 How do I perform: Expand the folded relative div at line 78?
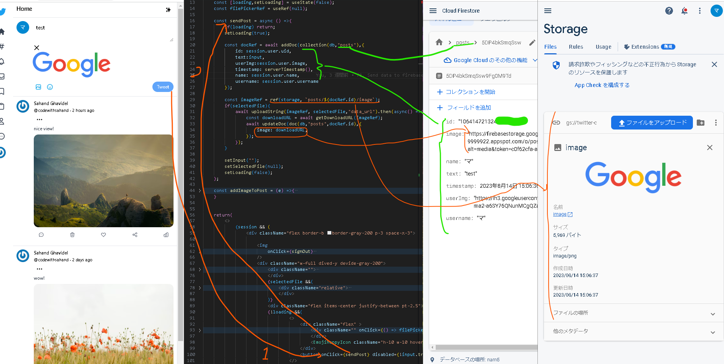tap(200, 288)
